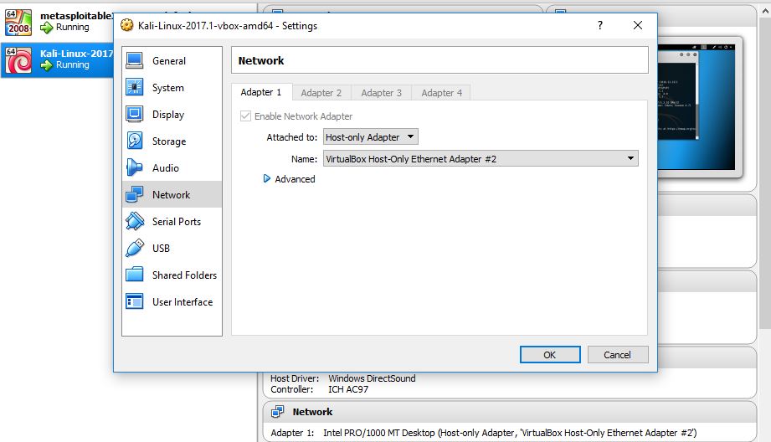Select Audio in the settings list

[172, 167]
